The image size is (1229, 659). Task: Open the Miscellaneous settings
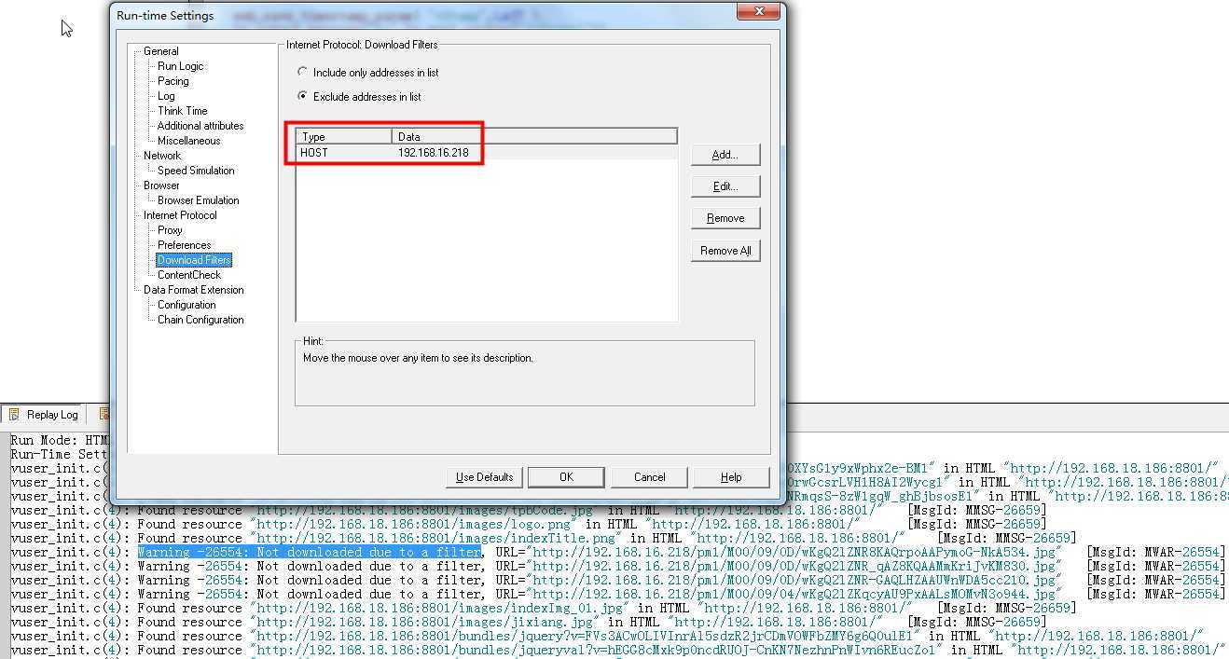click(188, 141)
